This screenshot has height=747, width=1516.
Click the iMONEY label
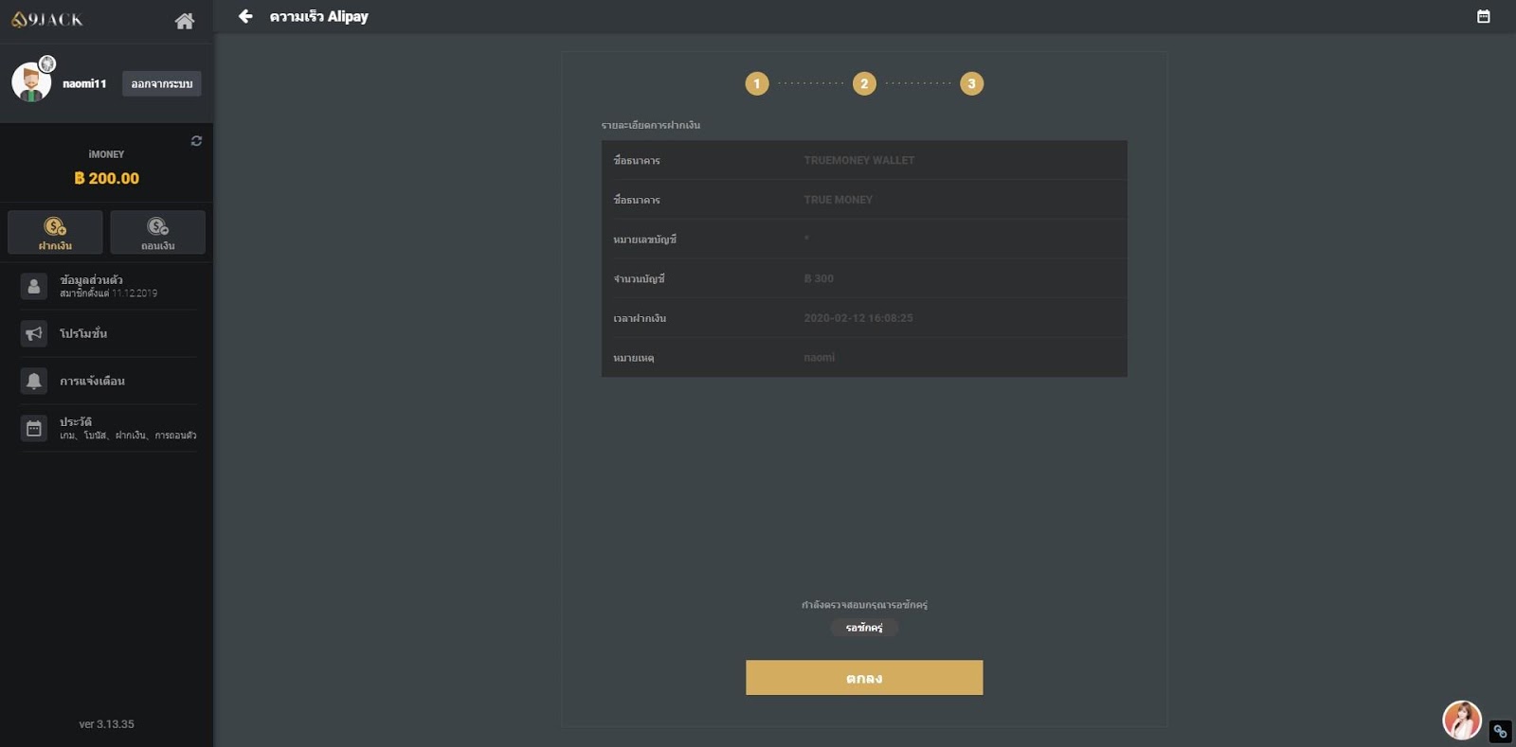point(106,154)
